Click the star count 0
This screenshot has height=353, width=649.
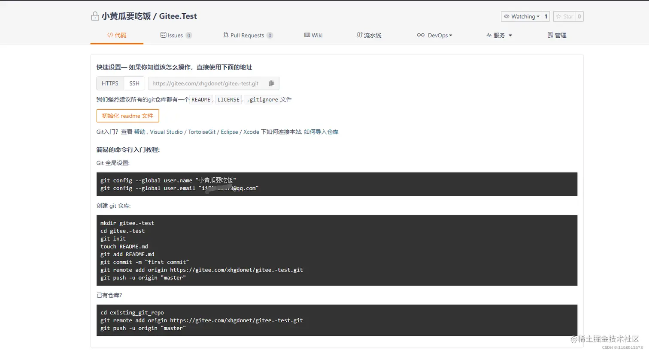(x=579, y=16)
